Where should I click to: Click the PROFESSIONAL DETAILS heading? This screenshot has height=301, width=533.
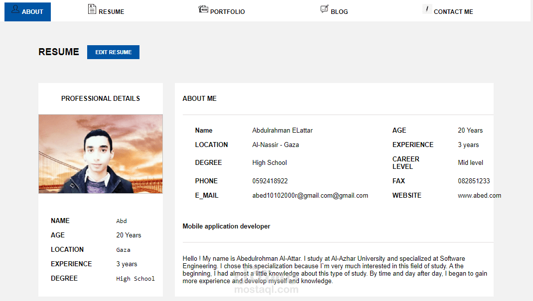tap(101, 99)
